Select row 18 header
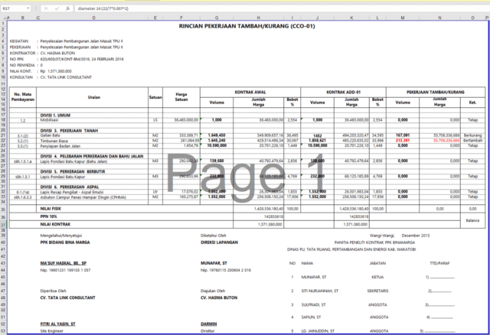 click(3, 121)
